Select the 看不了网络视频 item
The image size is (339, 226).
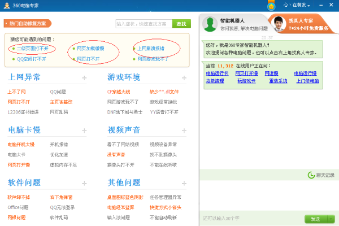click(x=123, y=145)
